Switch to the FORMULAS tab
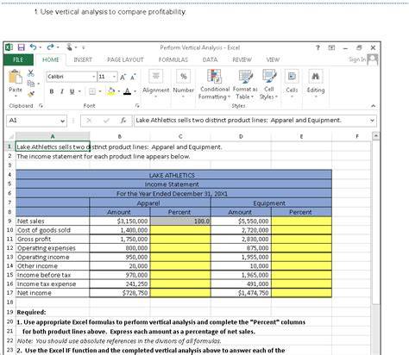Viewport: 409px width, 355px height. pos(173,59)
